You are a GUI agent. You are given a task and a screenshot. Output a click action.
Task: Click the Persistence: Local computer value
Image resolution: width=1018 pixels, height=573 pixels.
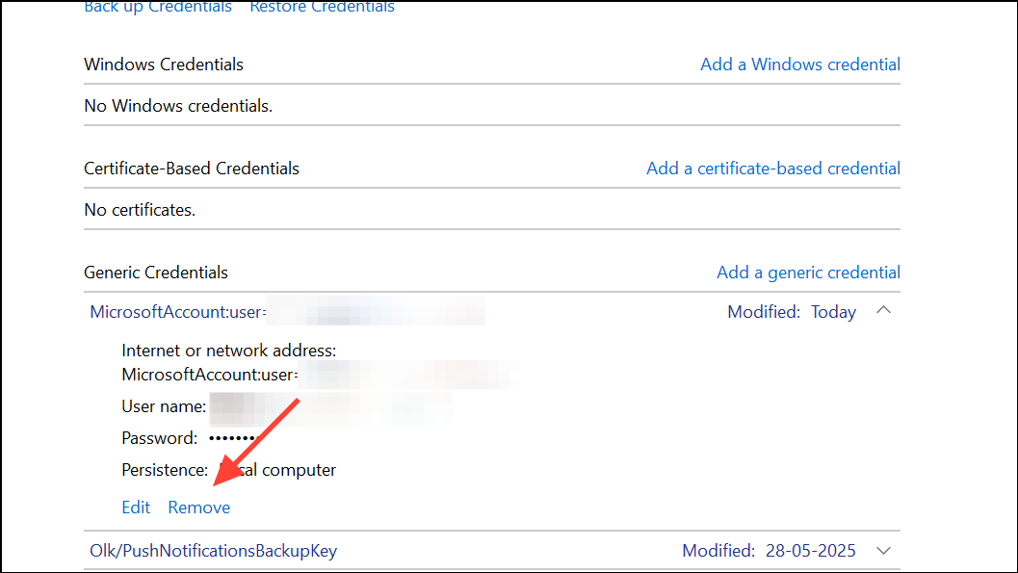[x=270, y=469]
